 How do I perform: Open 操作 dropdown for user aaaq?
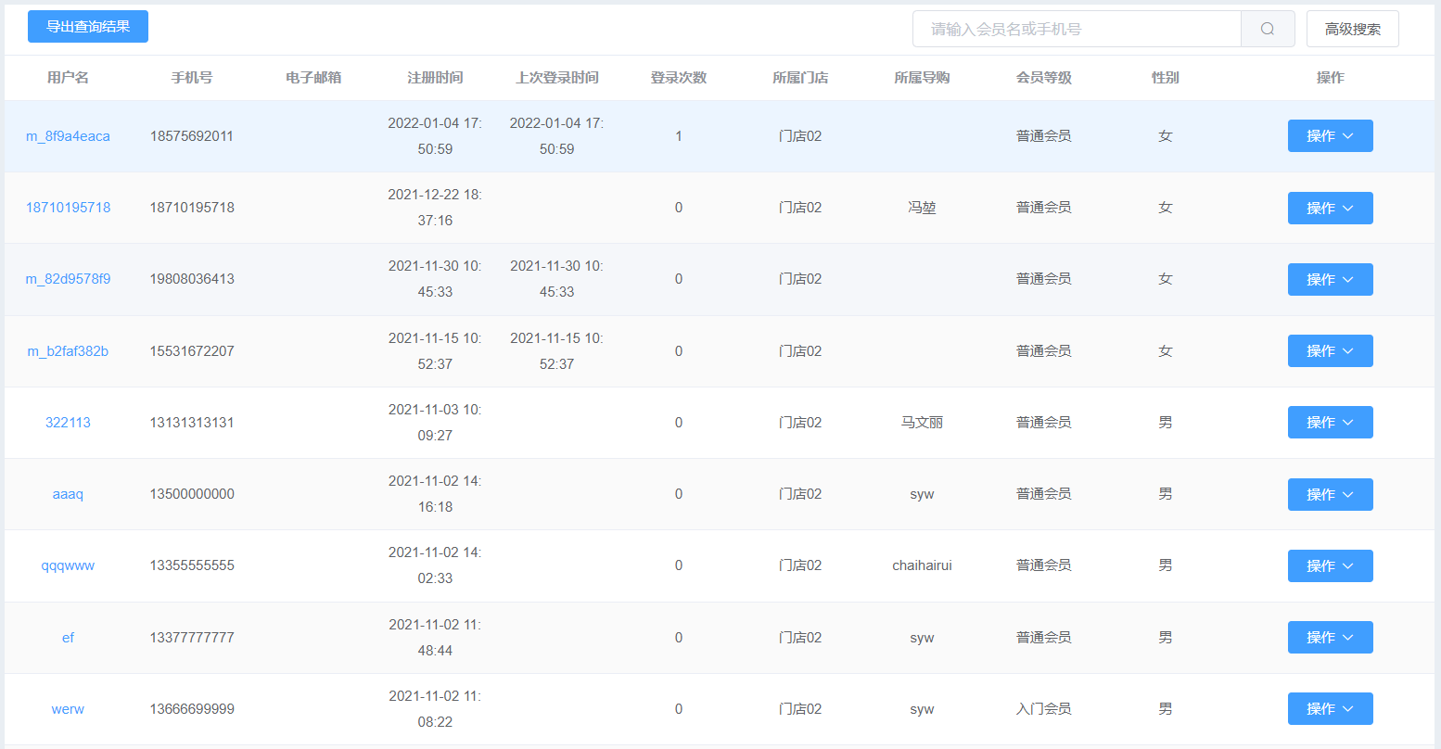(1331, 494)
